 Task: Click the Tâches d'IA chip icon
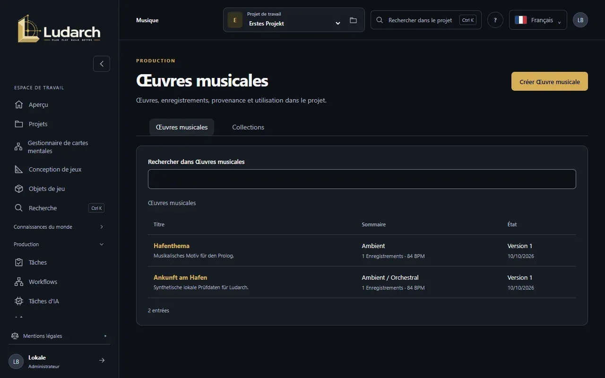pos(19,301)
